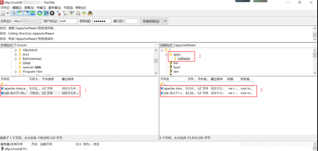Toggle the remote directory tree display
Viewport: 318px width, 151px height.
click(26, 13)
